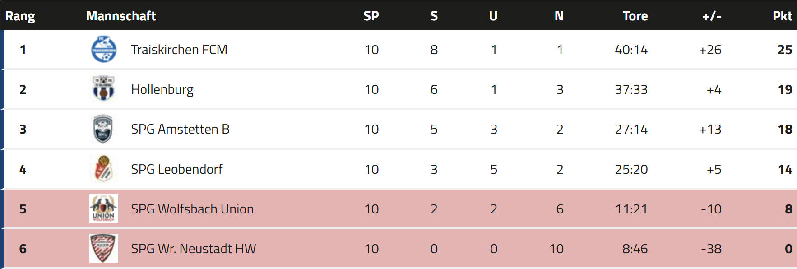Select the SPG Amstetten B team name
The height and width of the screenshot is (269, 797).
point(180,129)
